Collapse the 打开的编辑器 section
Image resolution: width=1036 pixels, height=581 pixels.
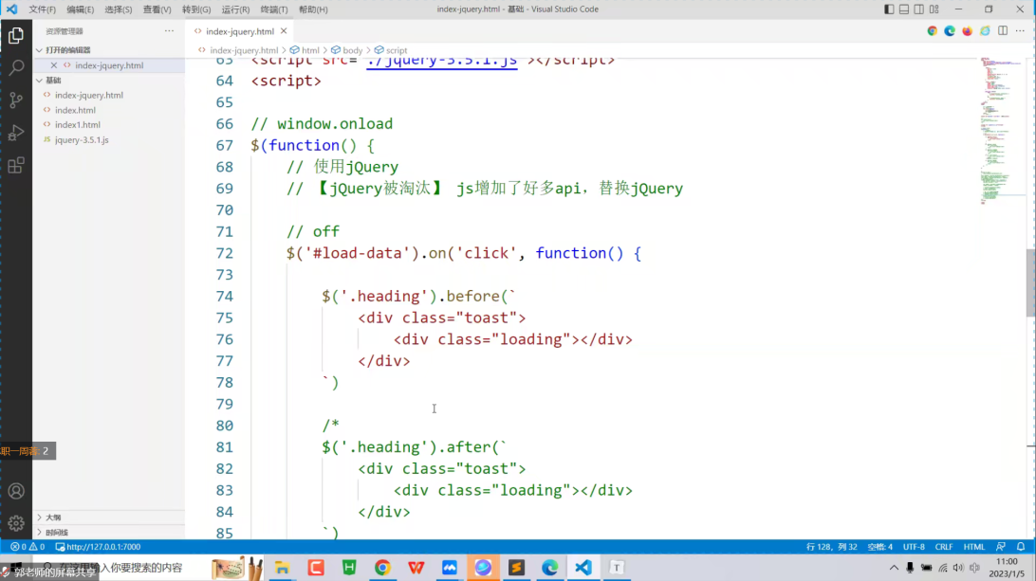point(109,50)
